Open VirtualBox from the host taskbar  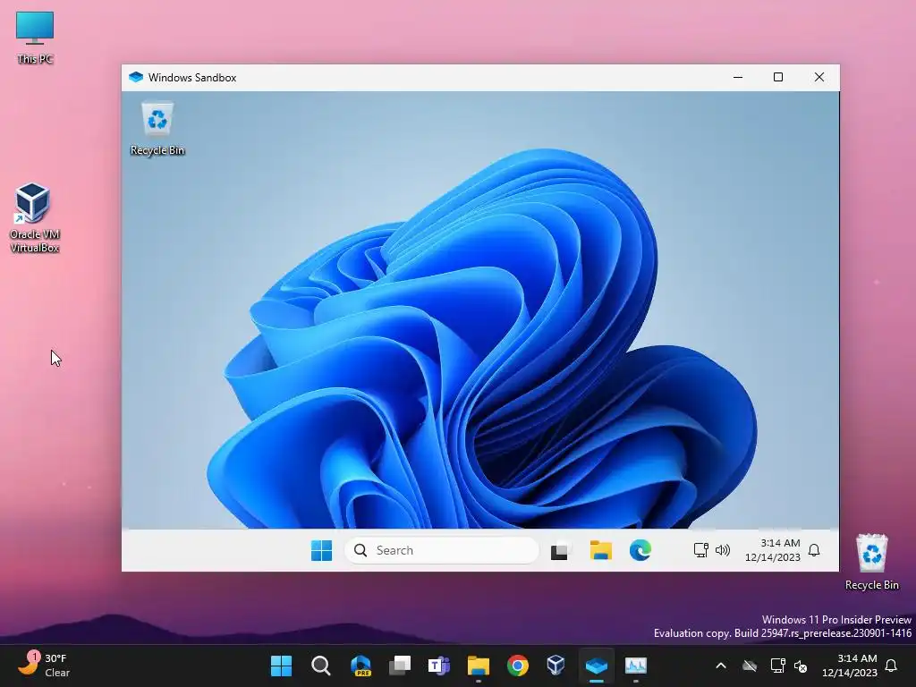[x=556, y=666]
